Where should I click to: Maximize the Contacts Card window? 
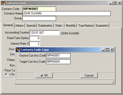[115, 3]
